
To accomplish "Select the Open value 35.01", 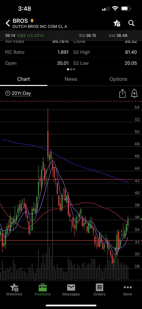I will coord(63,63).
